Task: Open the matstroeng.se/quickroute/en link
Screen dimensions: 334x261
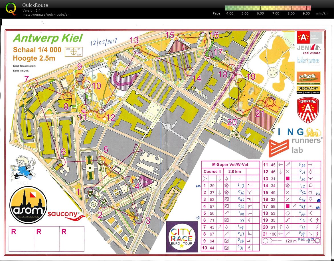Action: (x=46, y=15)
